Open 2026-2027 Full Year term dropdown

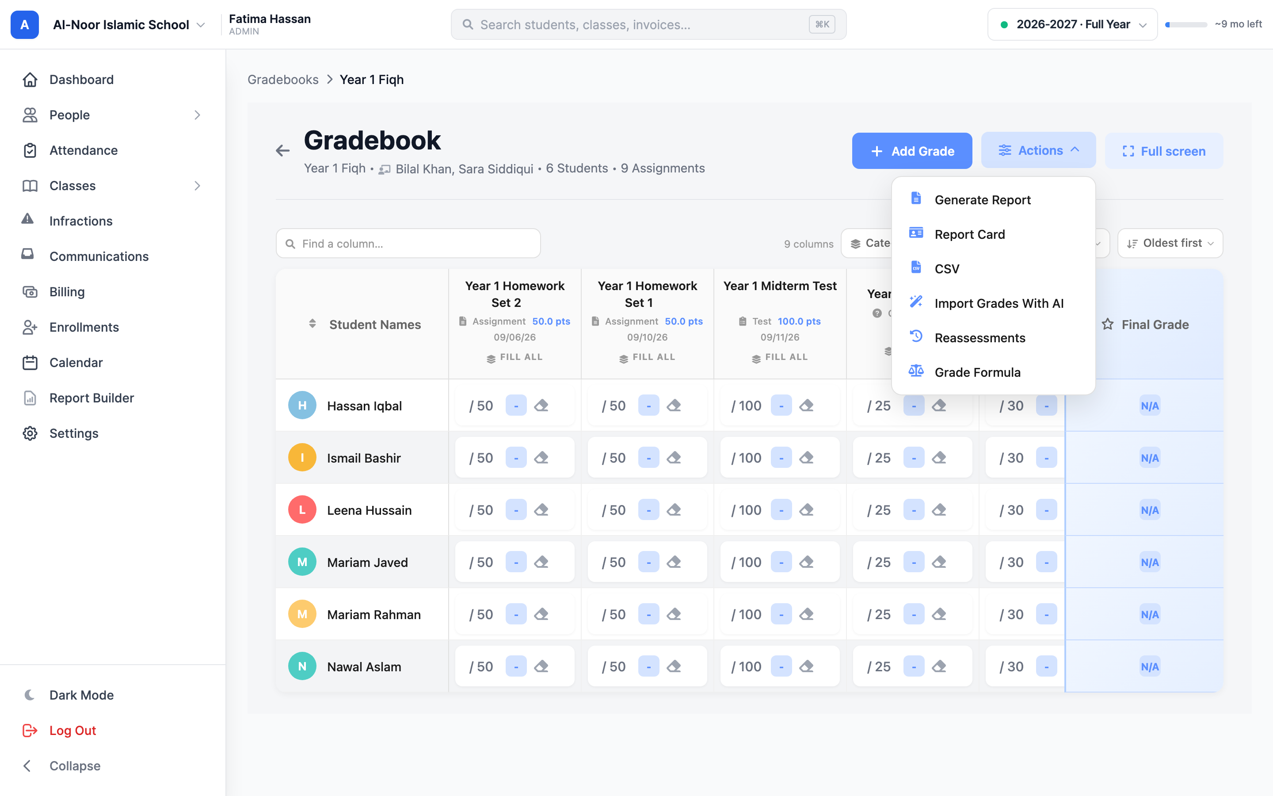pyautogui.click(x=1072, y=24)
